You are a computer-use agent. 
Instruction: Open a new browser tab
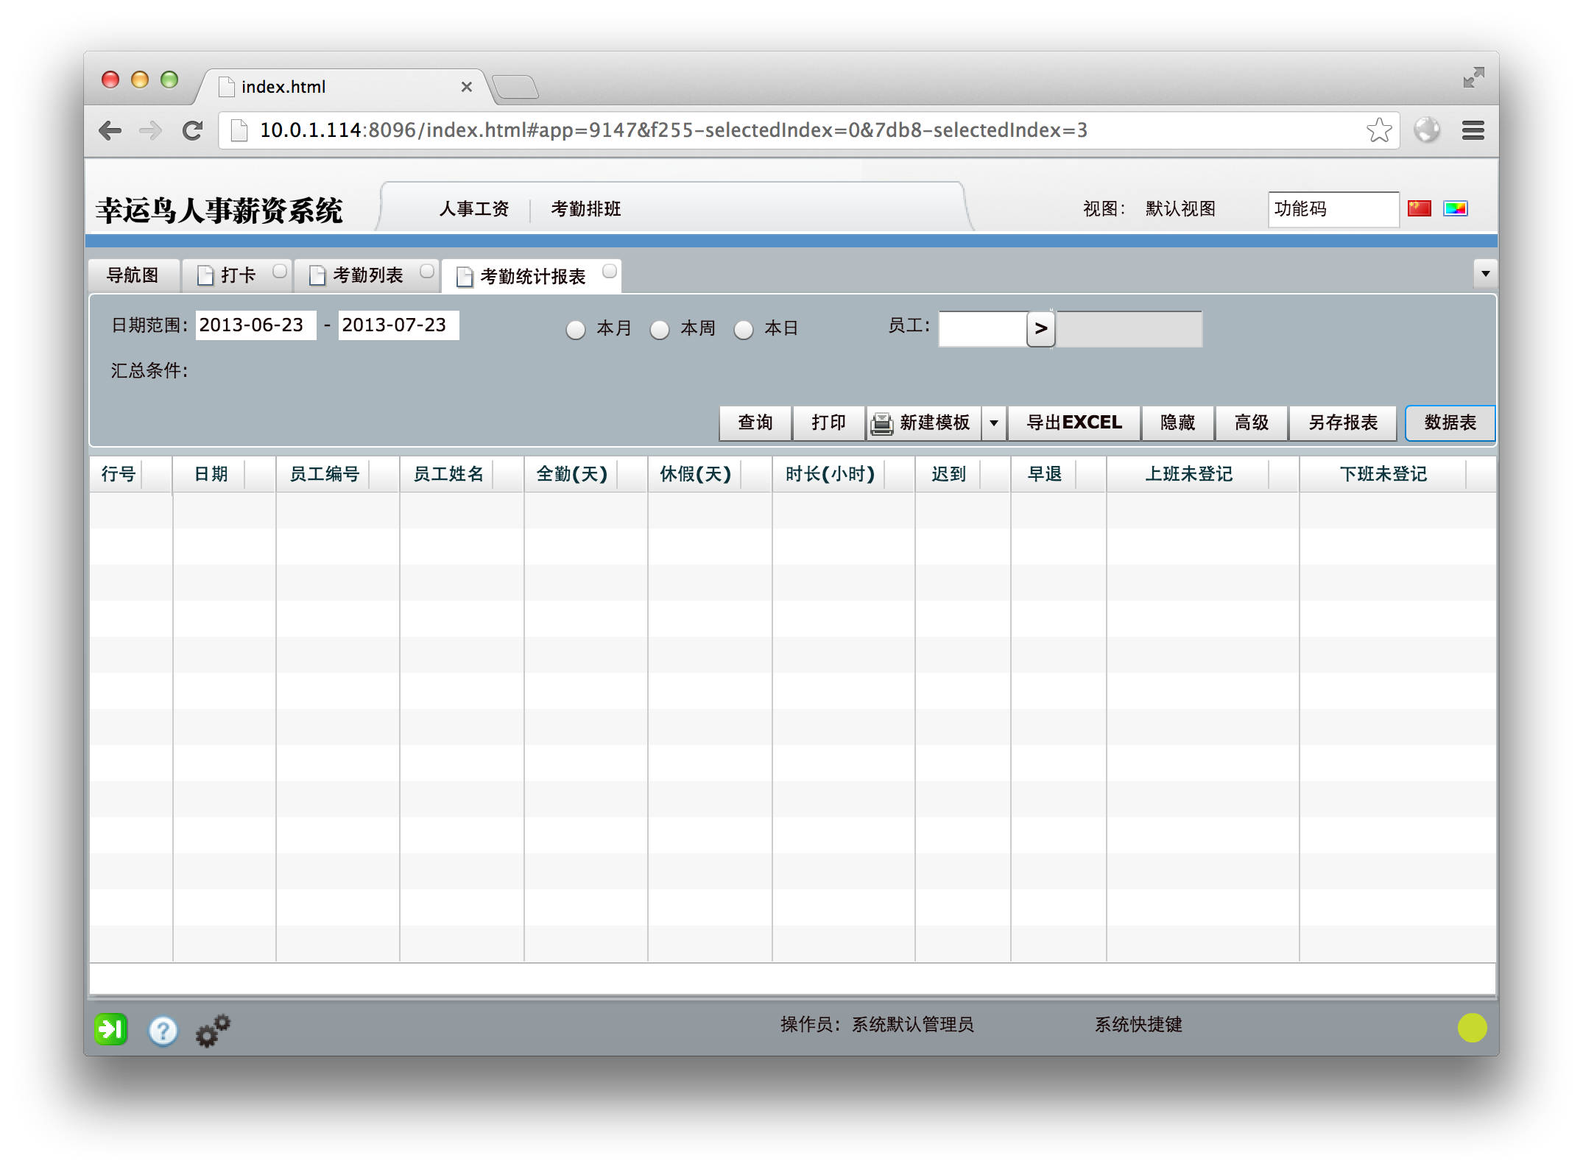pos(515,87)
